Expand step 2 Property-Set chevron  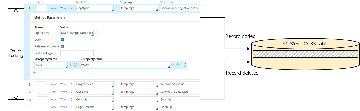72,84
